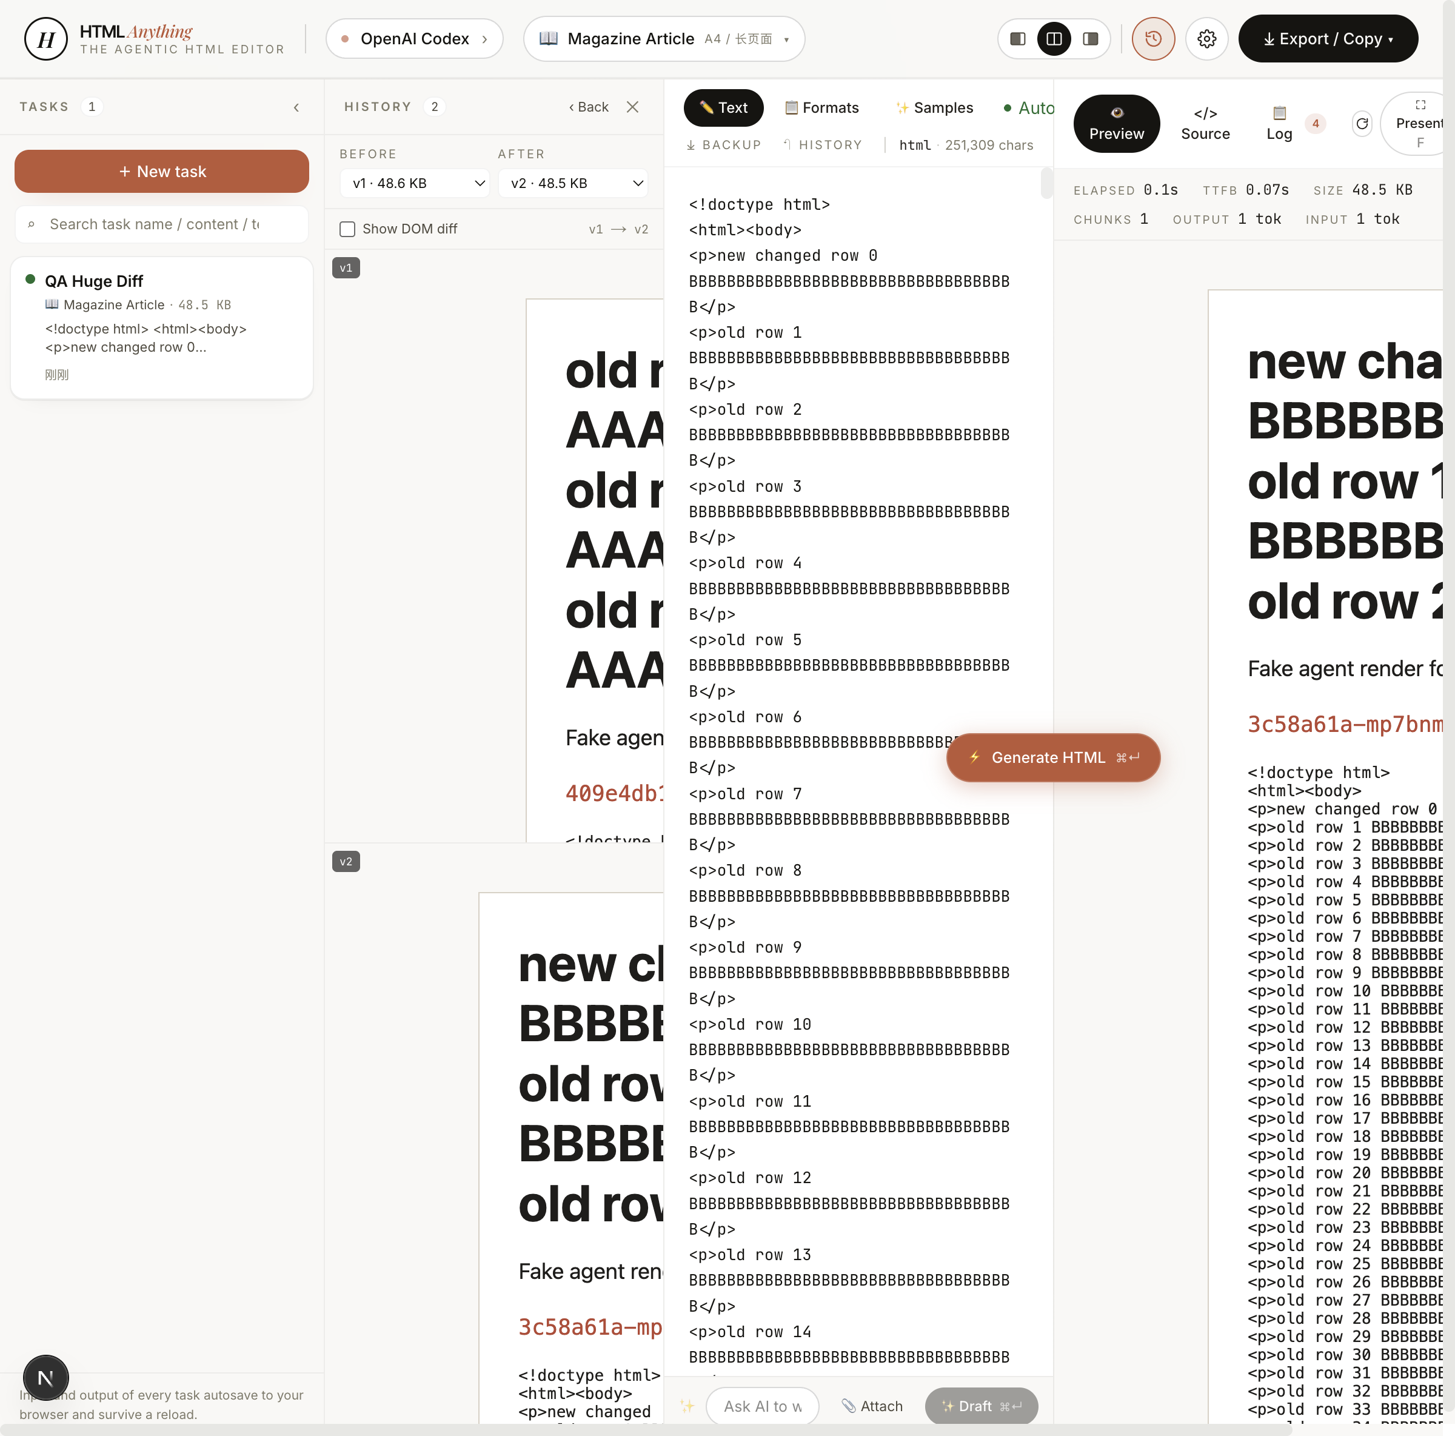The image size is (1455, 1436).
Task: Select the split view layout icon
Action: coord(1054,39)
